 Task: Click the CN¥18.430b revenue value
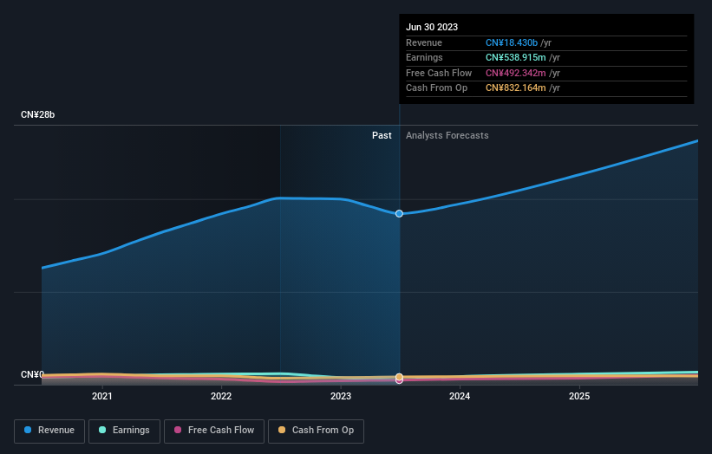(x=512, y=42)
